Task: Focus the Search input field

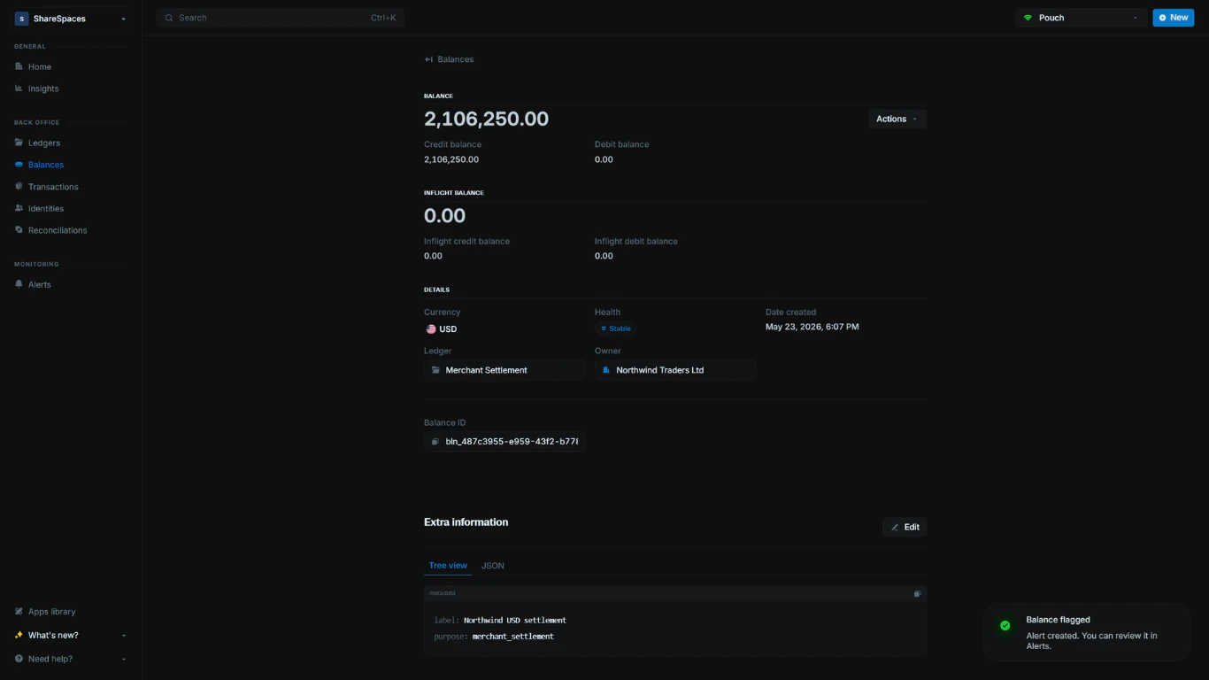Action: (x=280, y=18)
